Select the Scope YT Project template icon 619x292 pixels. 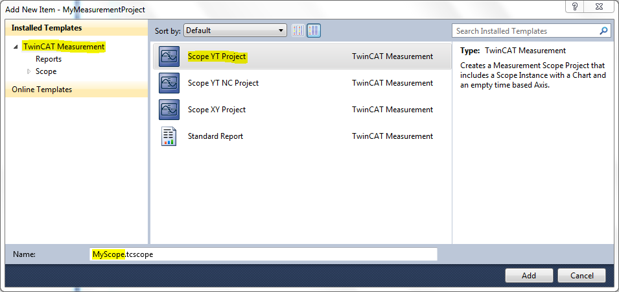click(x=169, y=56)
